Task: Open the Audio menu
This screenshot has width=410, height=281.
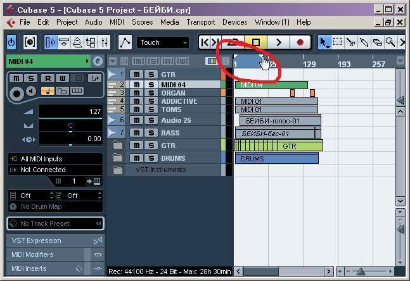Action: coord(93,22)
